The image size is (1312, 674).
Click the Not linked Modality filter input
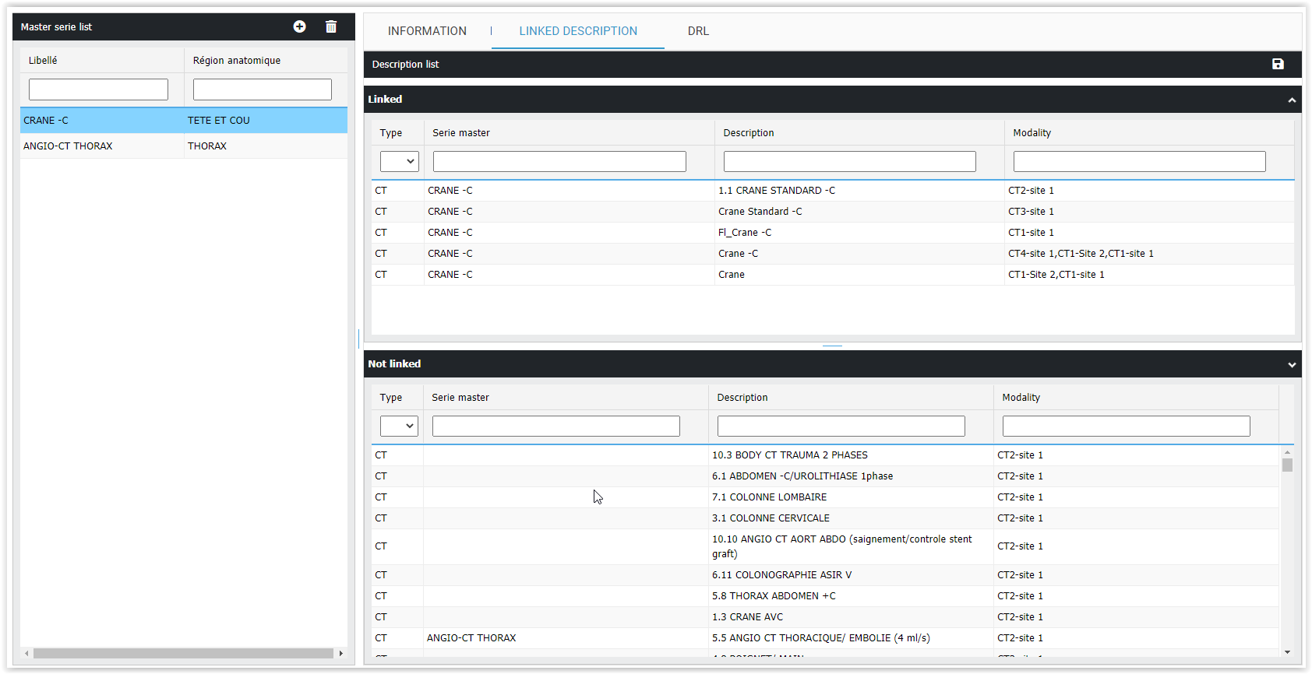click(x=1126, y=426)
